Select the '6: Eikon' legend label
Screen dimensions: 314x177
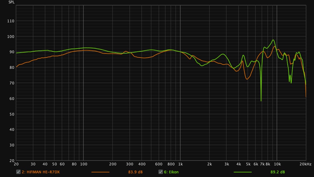[171, 172]
